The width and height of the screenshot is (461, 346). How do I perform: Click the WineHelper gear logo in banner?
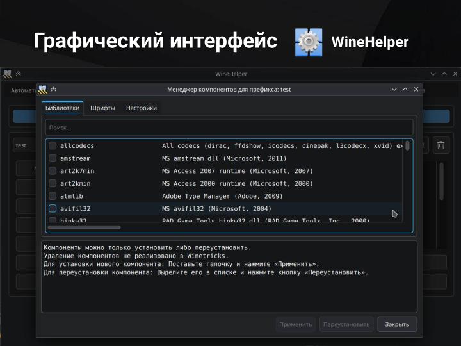point(309,42)
